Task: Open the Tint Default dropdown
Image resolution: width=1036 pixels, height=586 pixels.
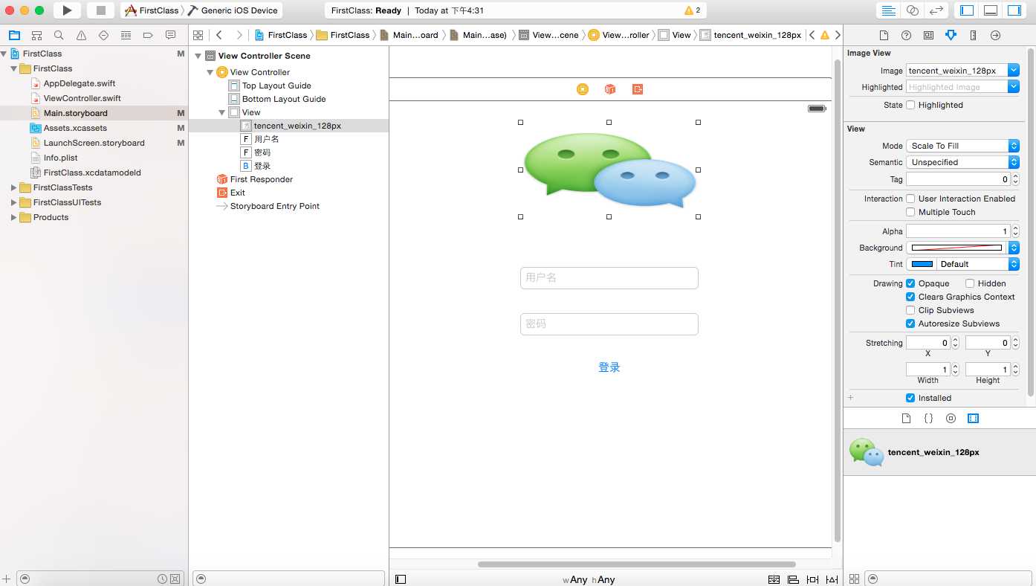Action: pos(977,264)
